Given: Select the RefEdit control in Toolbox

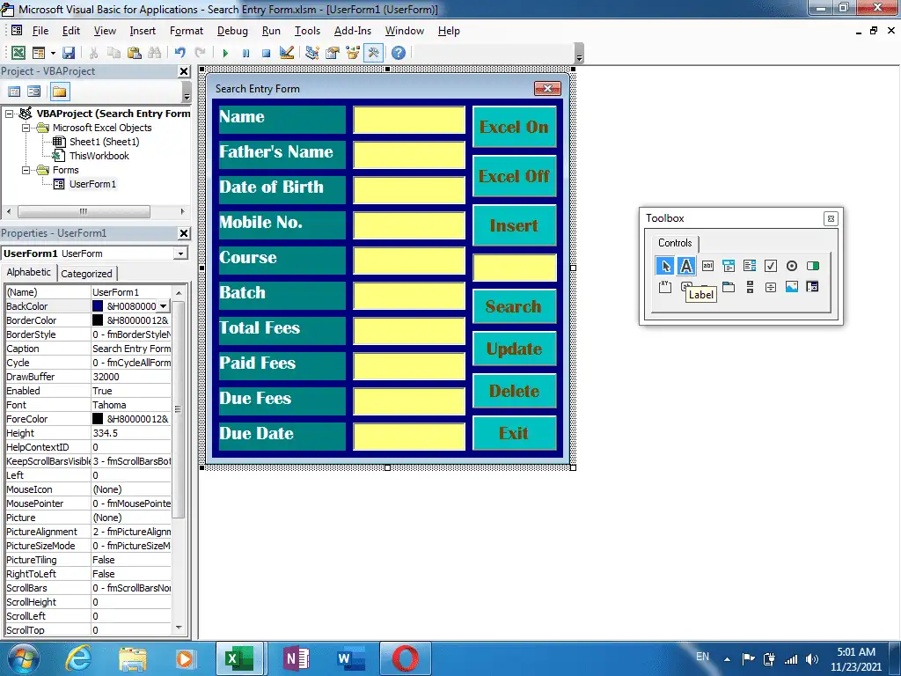Looking at the screenshot, I should 812,286.
